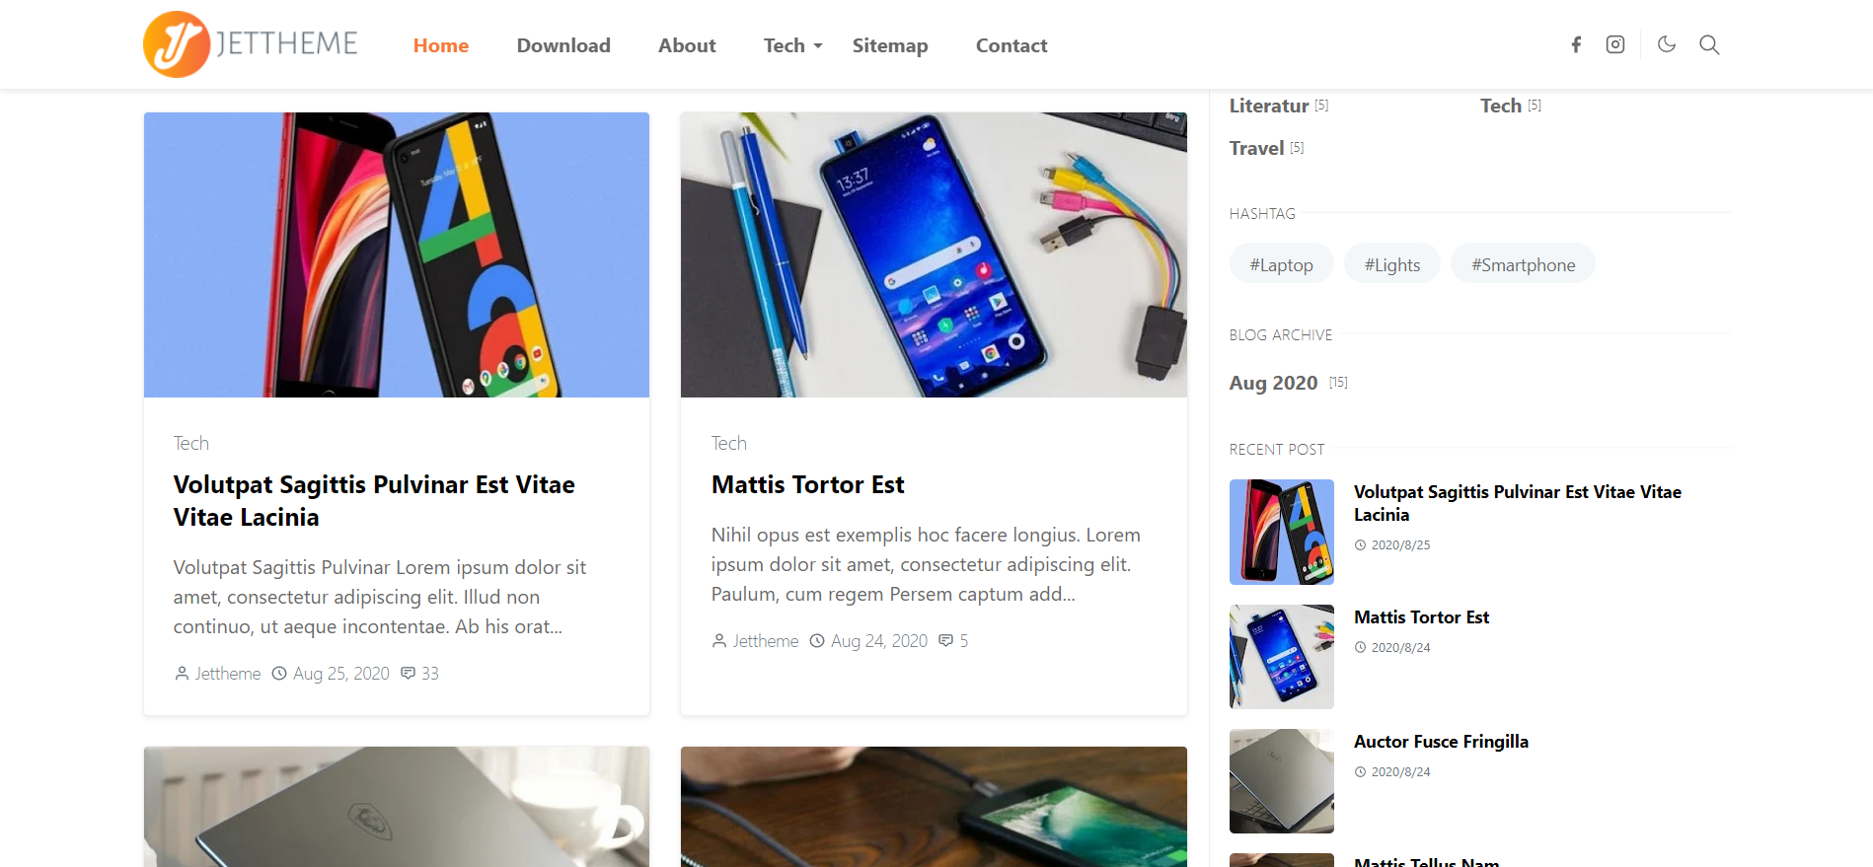The width and height of the screenshot is (1873, 867).
Task: Open the Sitemap menu item
Action: coord(890,45)
